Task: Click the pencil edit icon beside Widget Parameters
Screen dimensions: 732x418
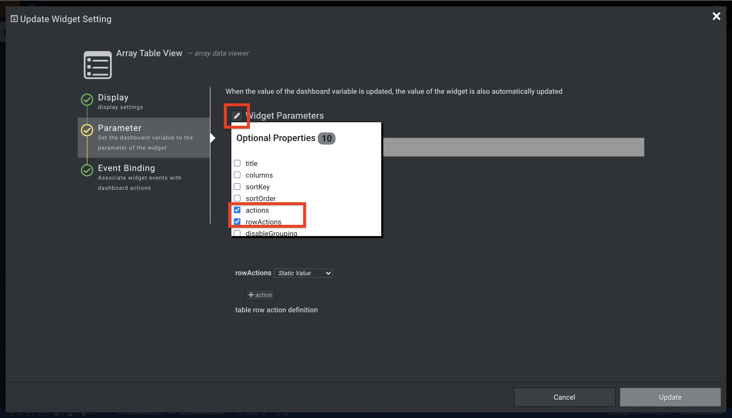Action: coord(237,116)
